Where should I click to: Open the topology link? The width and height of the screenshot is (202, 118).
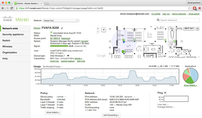point(66,38)
